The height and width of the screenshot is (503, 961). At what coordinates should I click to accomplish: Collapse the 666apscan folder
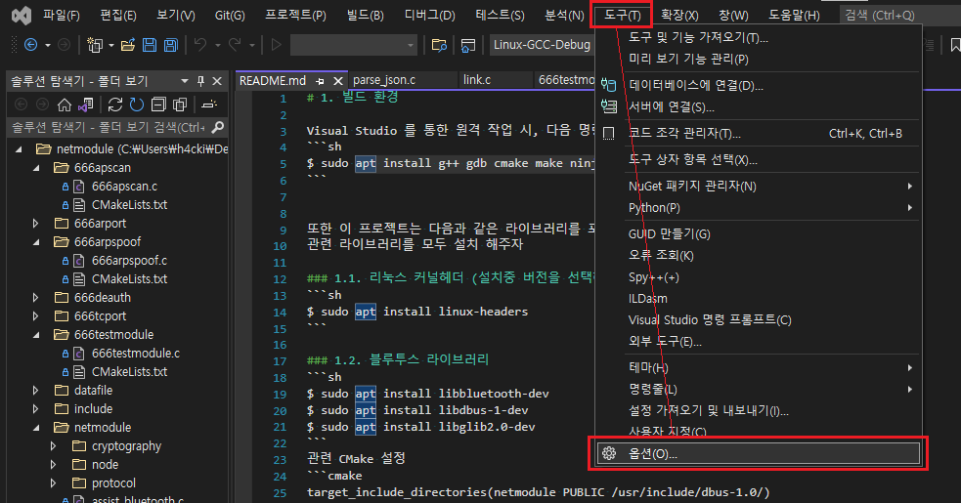click(36, 167)
